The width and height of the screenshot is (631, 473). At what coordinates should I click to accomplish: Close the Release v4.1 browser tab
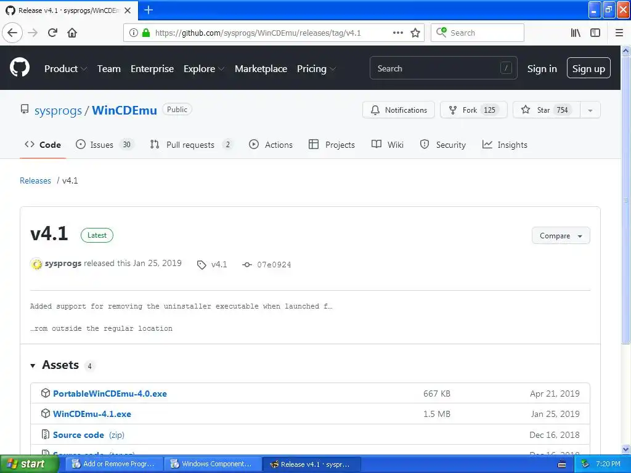coord(128,10)
